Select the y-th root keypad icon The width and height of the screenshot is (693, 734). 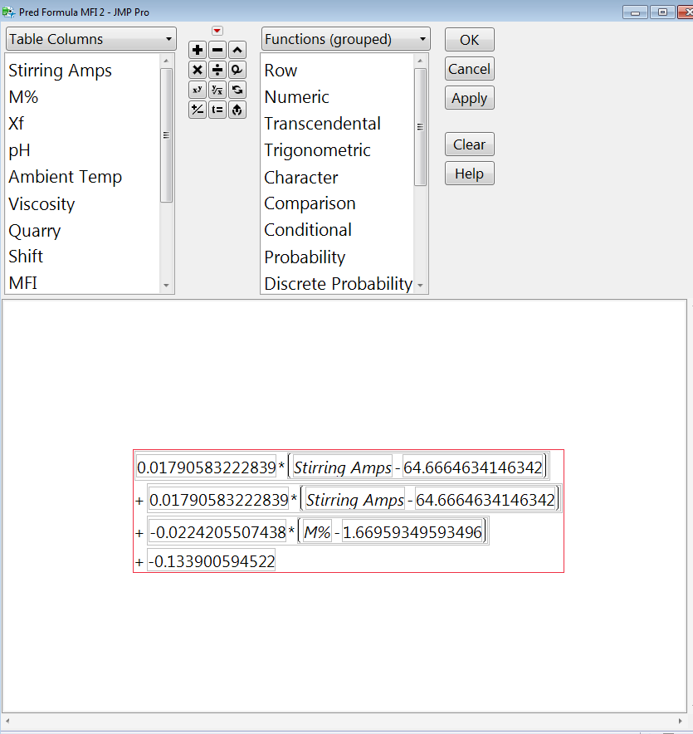217,90
